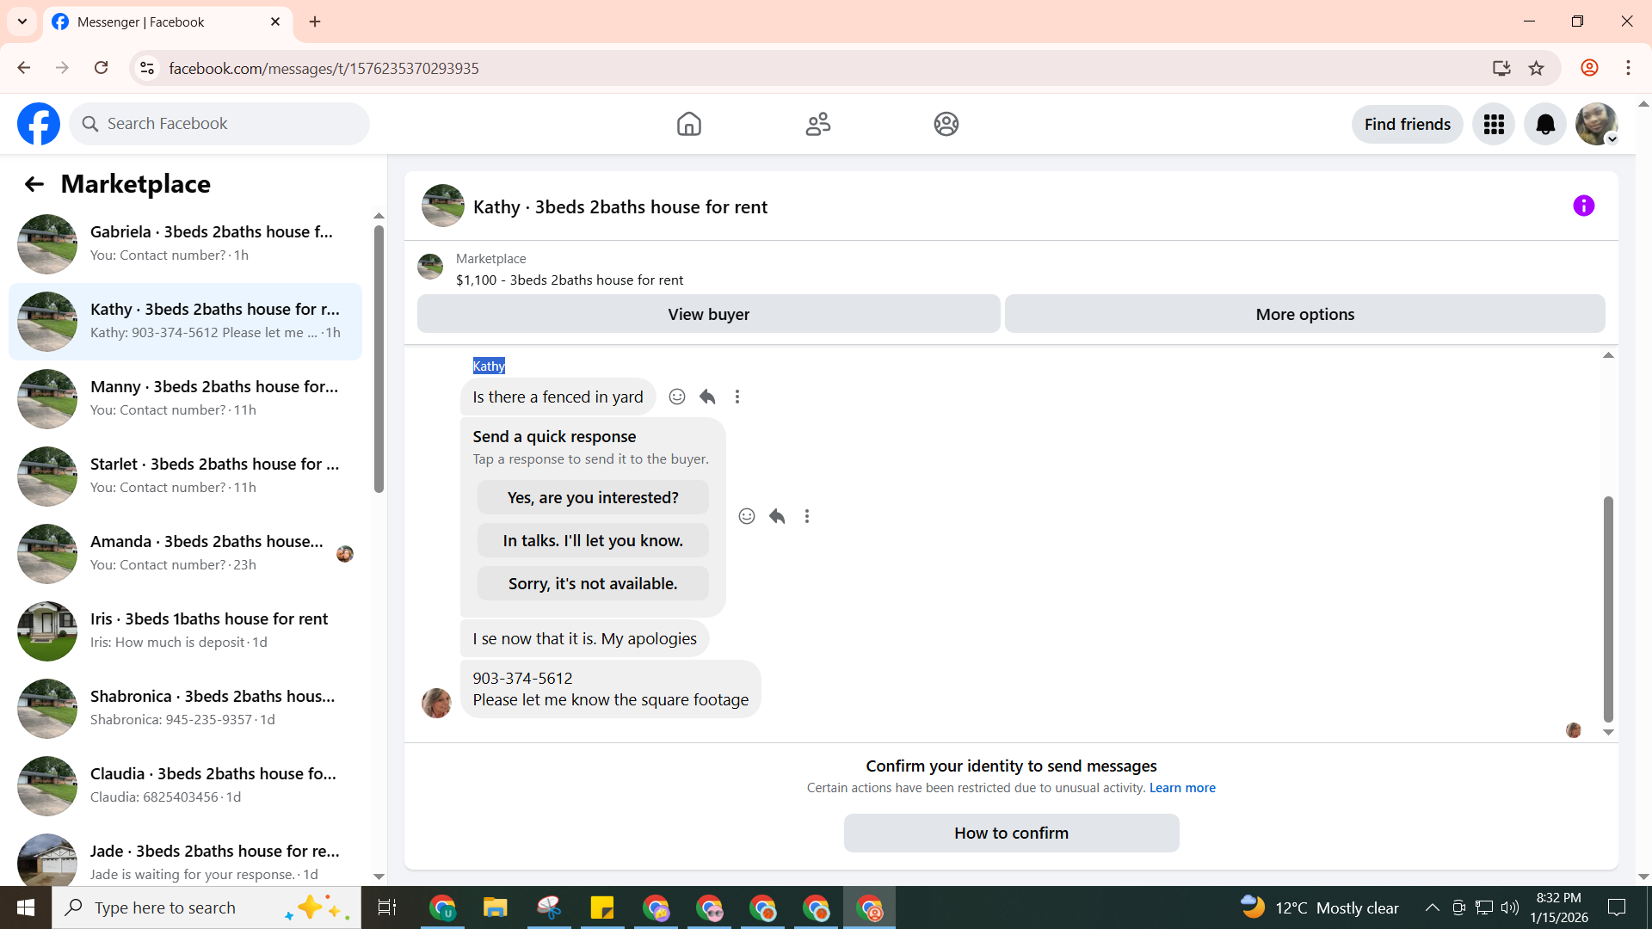Open tab search dropdown in Chrome

(22, 22)
